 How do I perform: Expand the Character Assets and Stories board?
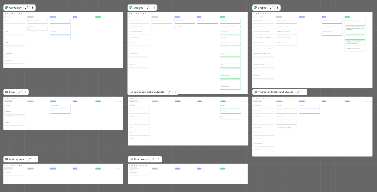click(298, 92)
